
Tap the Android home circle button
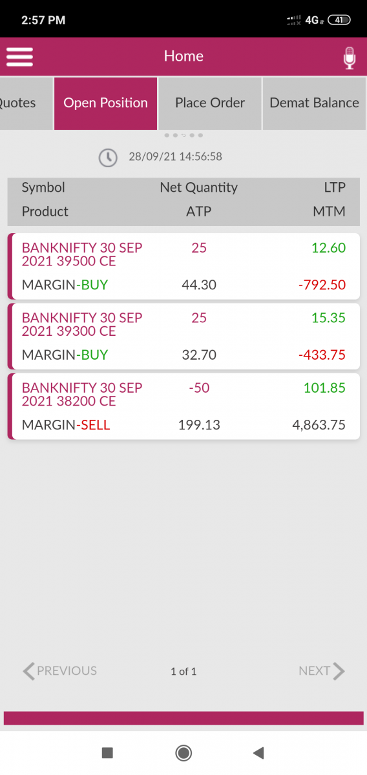click(183, 752)
